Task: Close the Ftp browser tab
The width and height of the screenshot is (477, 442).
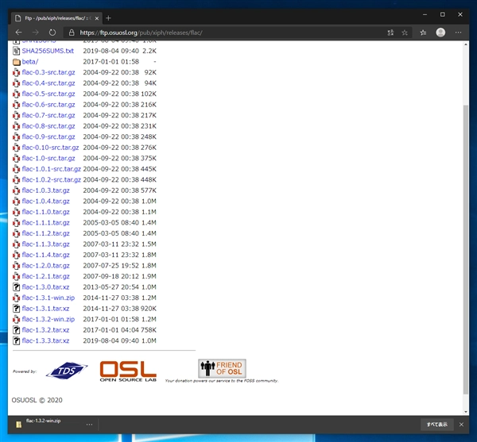Action: (97, 18)
